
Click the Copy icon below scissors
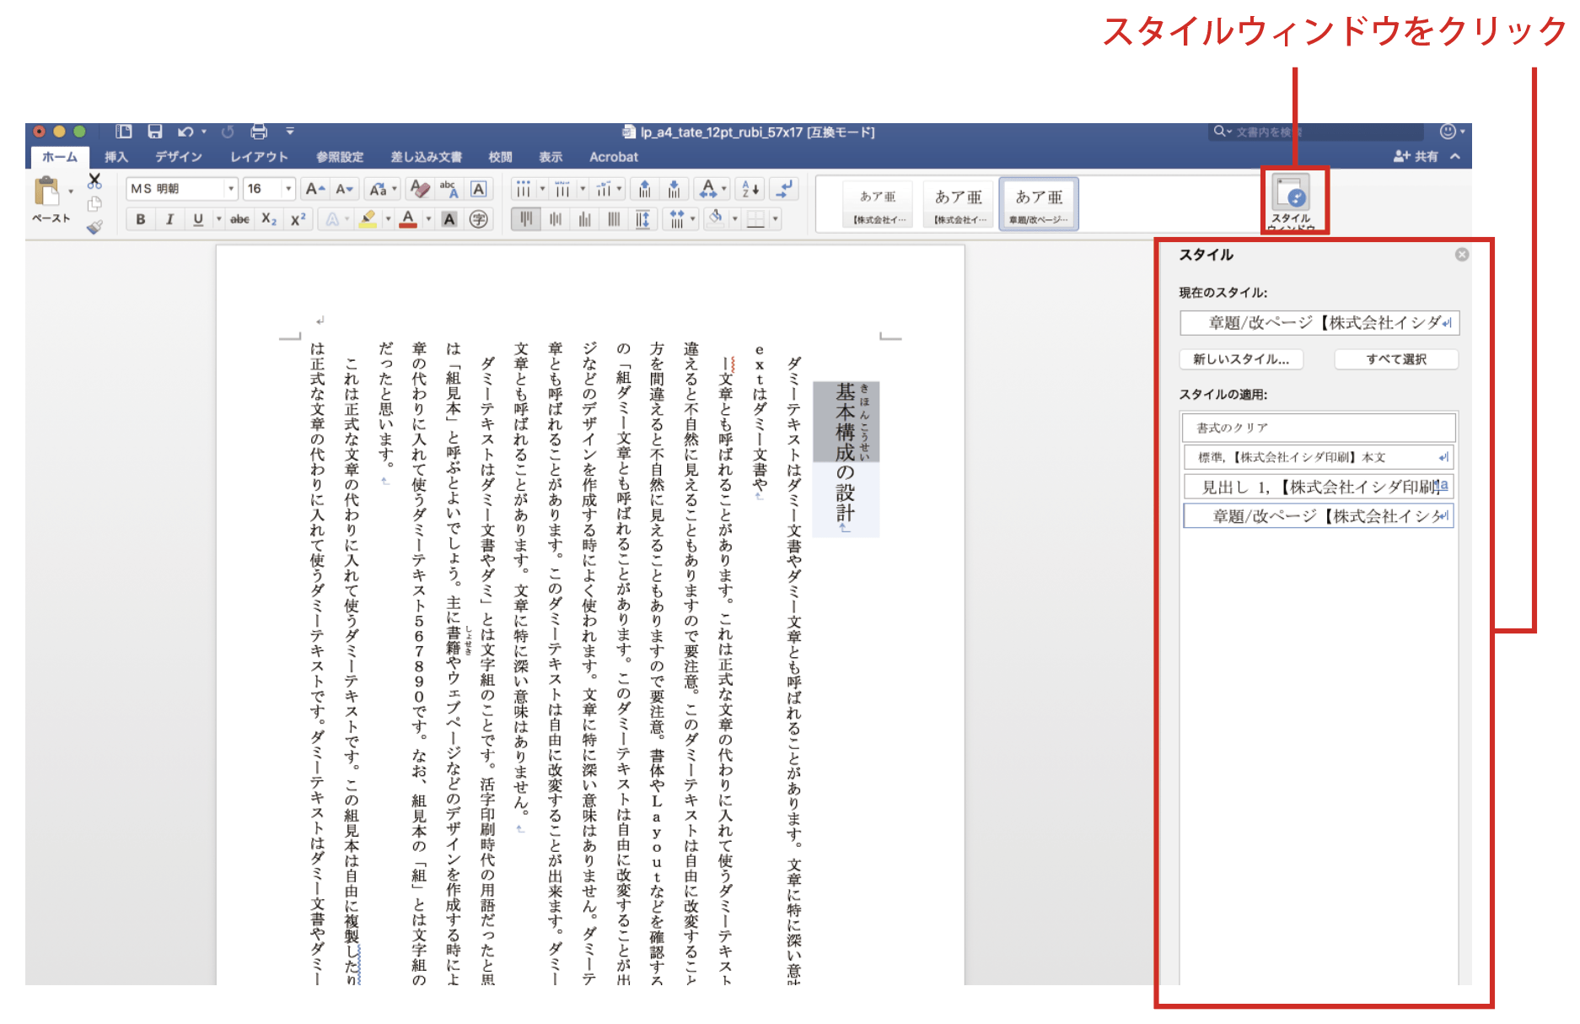click(94, 204)
